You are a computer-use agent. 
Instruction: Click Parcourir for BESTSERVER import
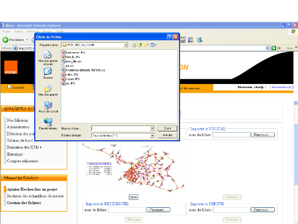pyautogui.click(x=158, y=210)
